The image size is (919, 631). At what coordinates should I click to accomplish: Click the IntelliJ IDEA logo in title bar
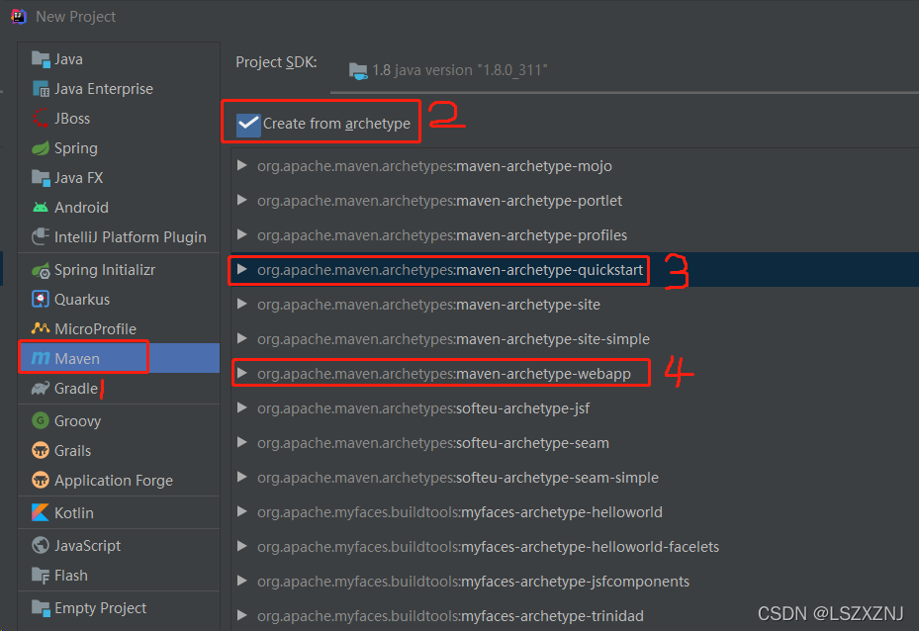tap(19, 17)
